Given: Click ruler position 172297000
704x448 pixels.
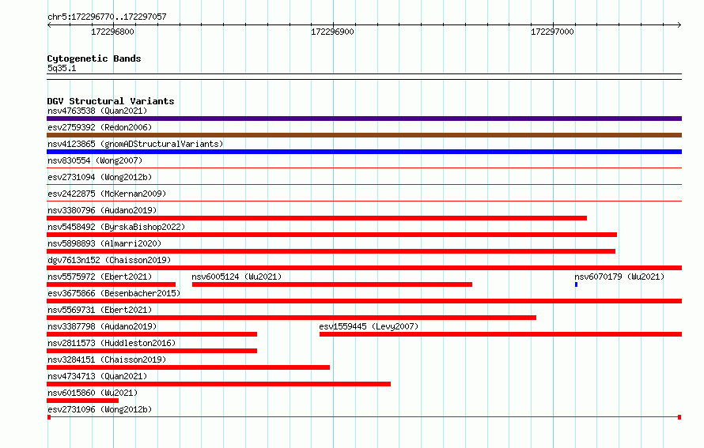Looking at the screenshot, I should pos(553,32).
